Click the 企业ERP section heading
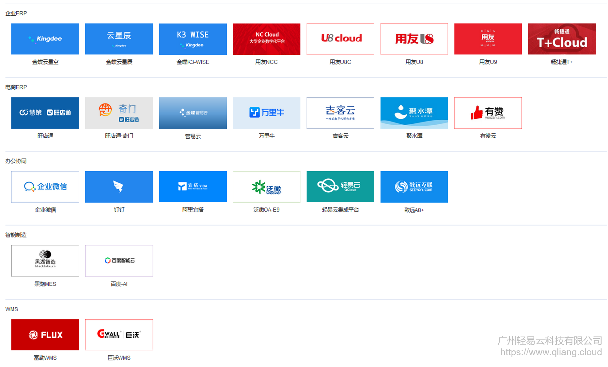This screenshot has width=608, height=367. point(16,13)
